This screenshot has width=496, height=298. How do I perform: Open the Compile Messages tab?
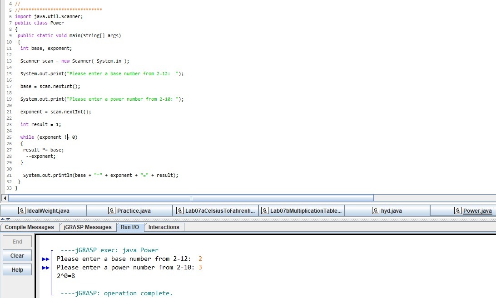pyautogui.click(x=29, y=227)
